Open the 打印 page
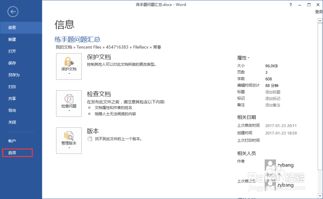This screenshot has height=199, width=323. [13, 87]
